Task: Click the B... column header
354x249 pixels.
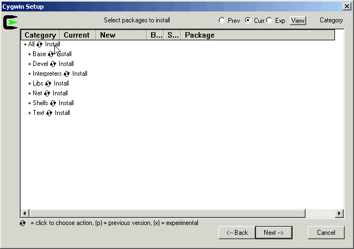Action: [156, 35]
